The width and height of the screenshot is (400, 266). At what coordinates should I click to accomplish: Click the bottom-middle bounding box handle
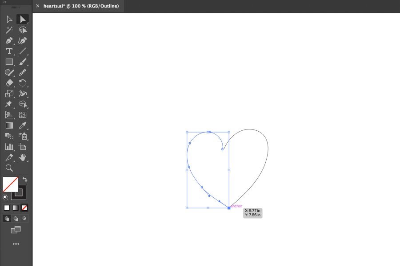click(208, 208)
